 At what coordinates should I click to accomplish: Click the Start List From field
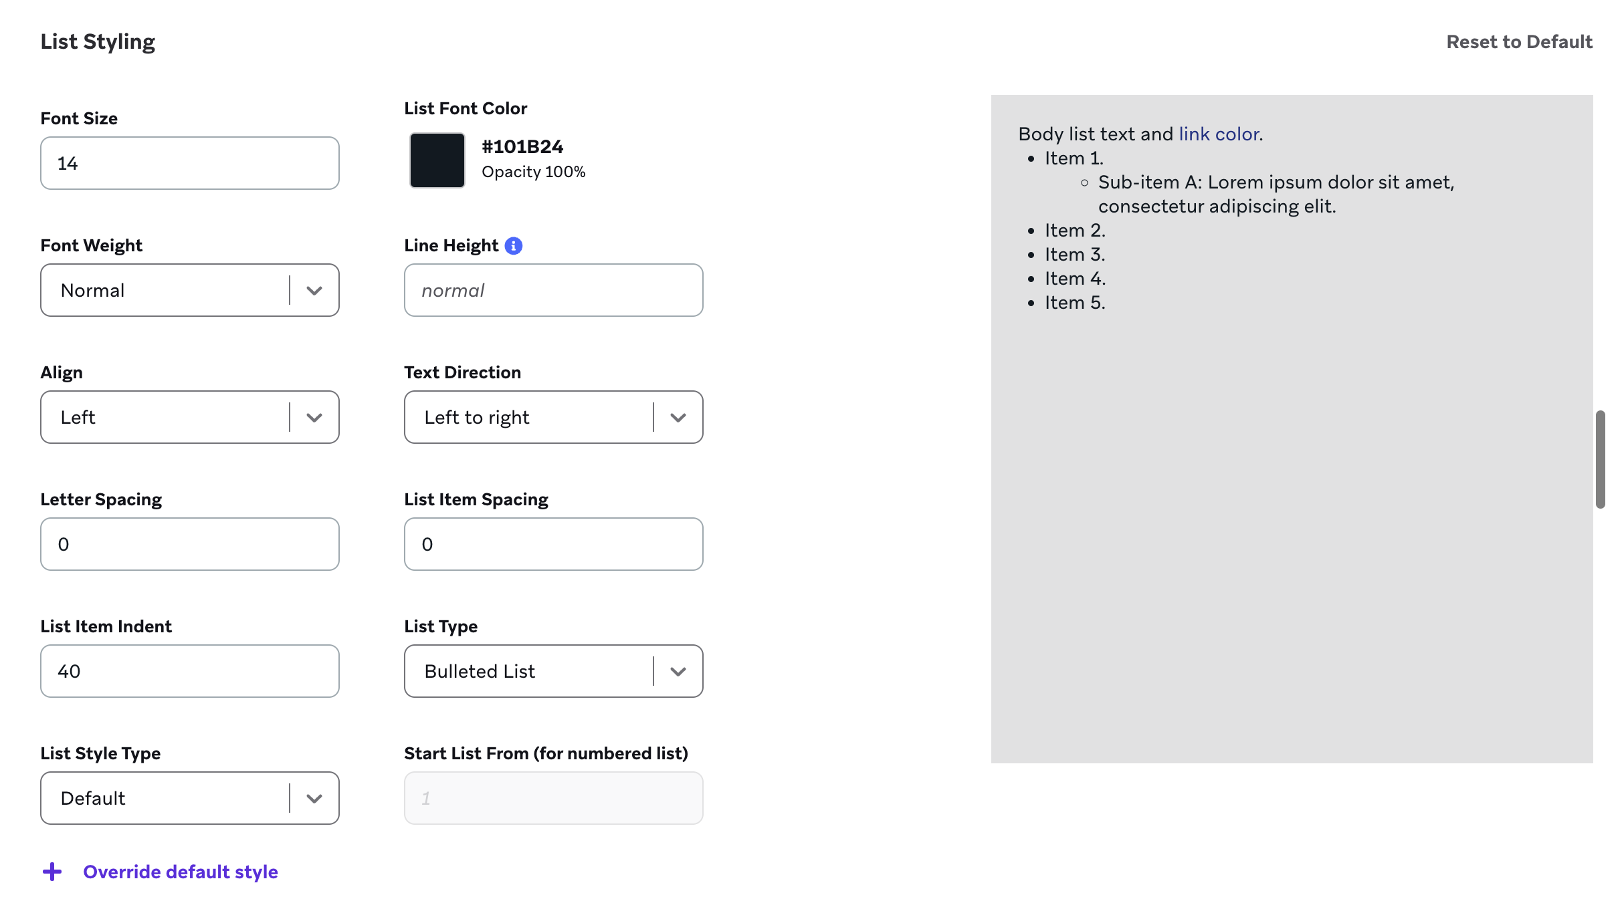553,798
